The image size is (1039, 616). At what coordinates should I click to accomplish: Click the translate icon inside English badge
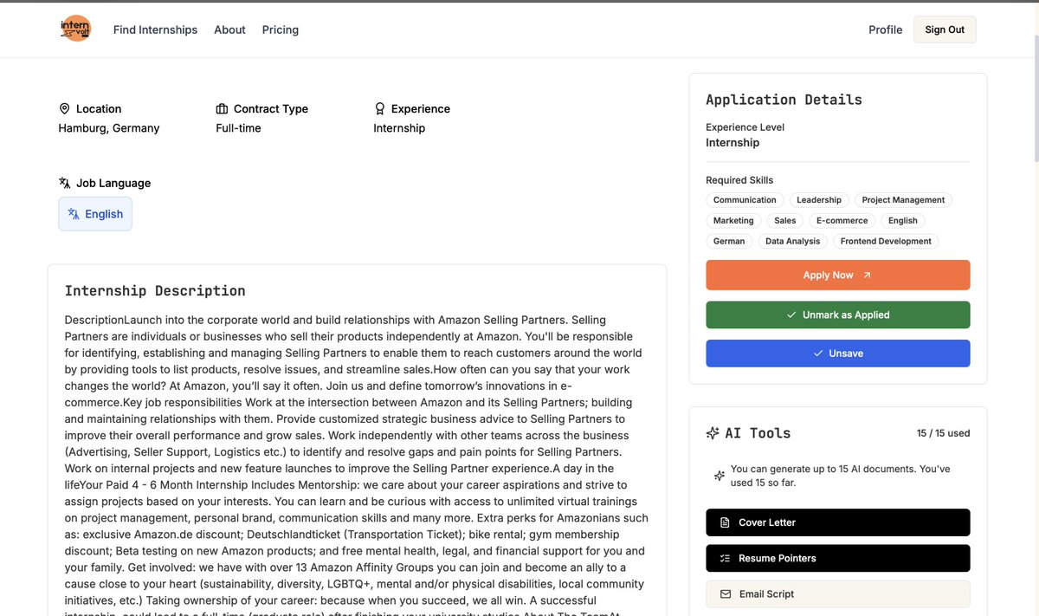tap(74, 214)
